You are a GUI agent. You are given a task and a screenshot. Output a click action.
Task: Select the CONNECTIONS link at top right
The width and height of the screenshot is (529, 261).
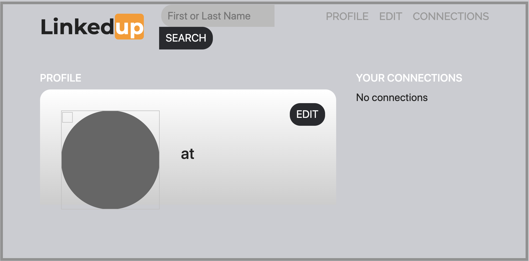(x=450, y=16)
